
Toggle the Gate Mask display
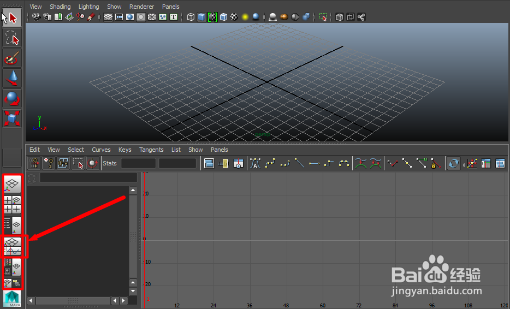141,17
